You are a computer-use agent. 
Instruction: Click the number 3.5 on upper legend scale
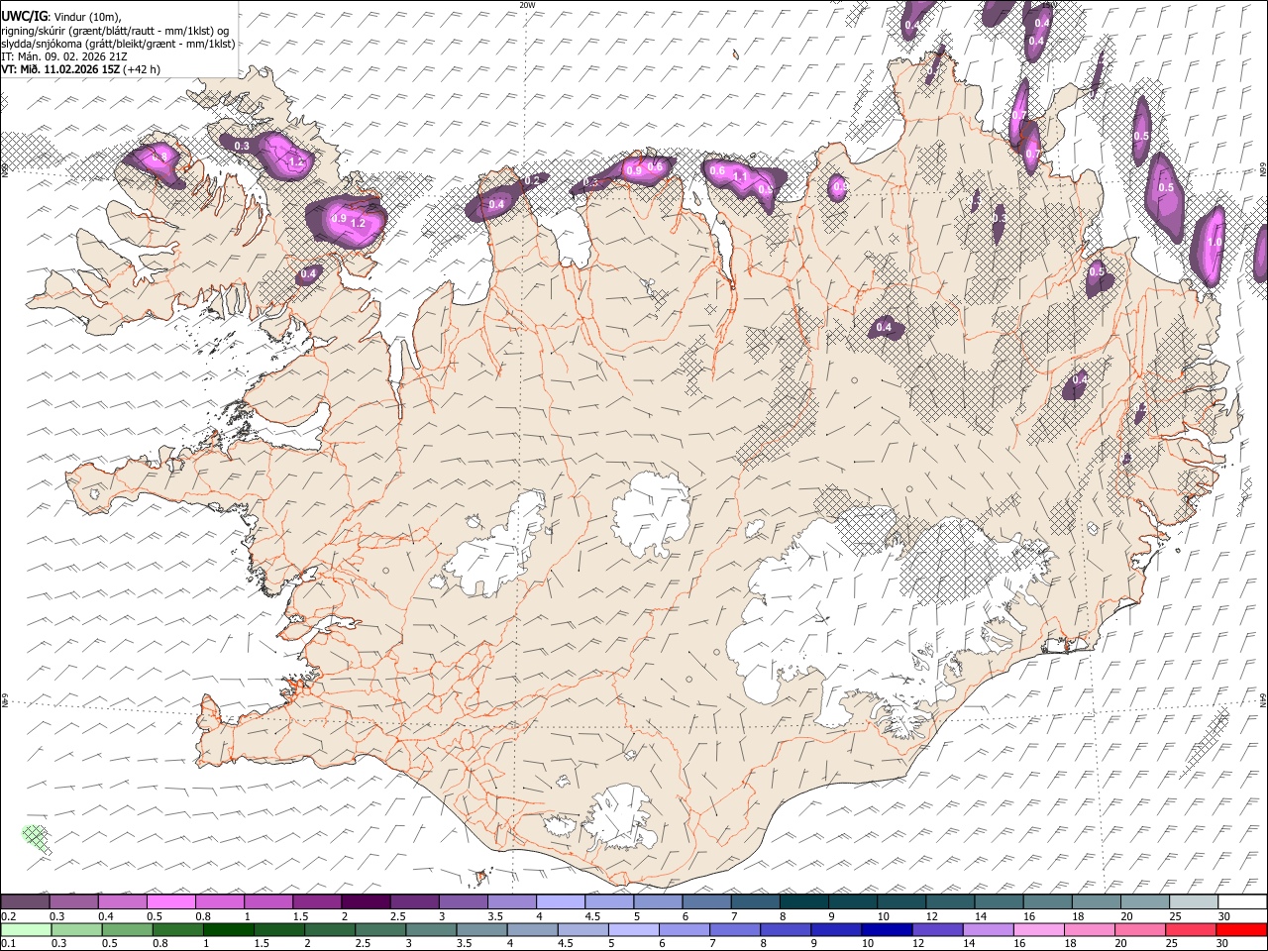(494, 916)
